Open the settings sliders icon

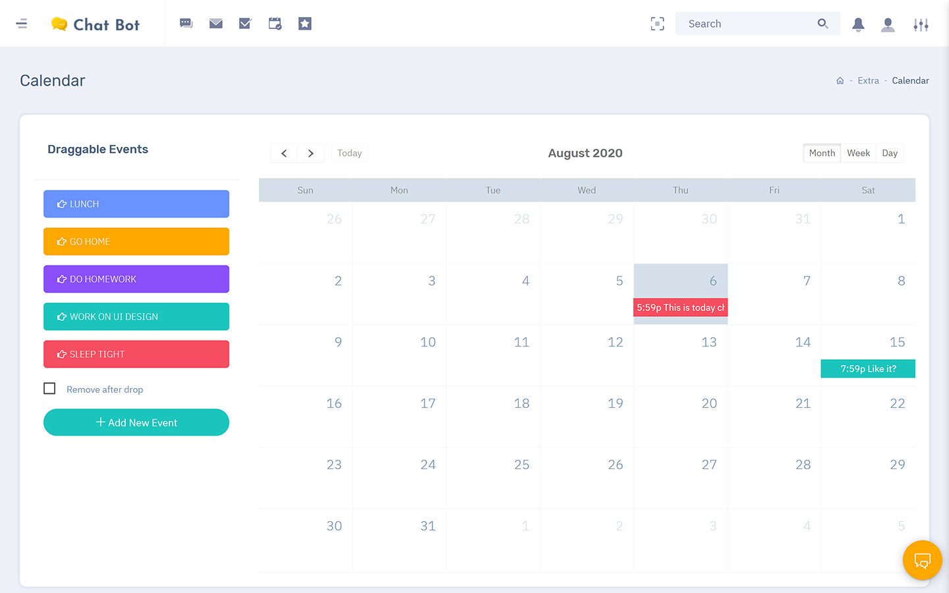(921, 24)
